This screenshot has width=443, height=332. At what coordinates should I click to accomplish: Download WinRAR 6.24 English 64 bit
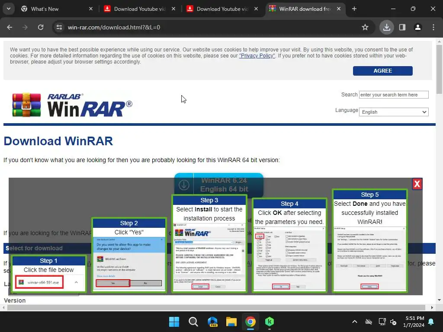click(x=218, y=185)
